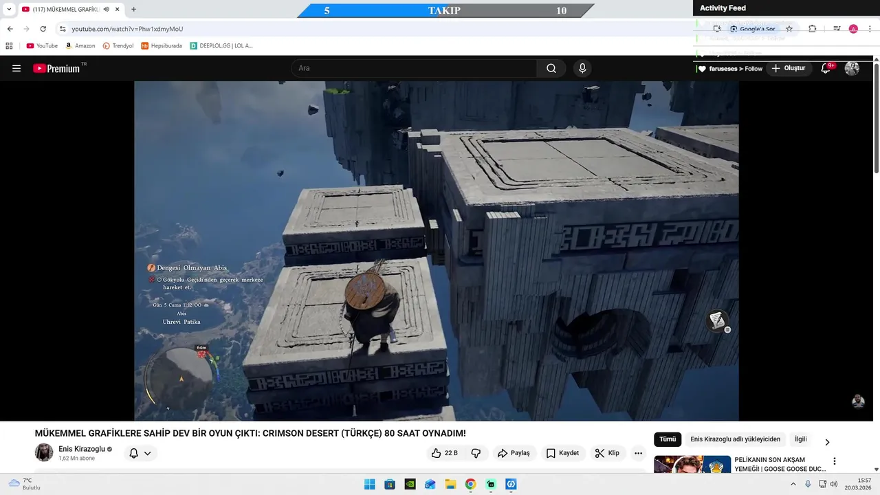Open the YouTube account avatar menu

852,68
